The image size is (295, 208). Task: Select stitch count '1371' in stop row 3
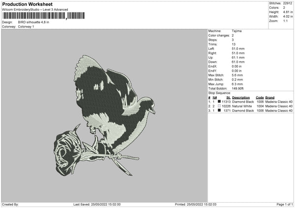pyautogui.click(x=227, y=111)
